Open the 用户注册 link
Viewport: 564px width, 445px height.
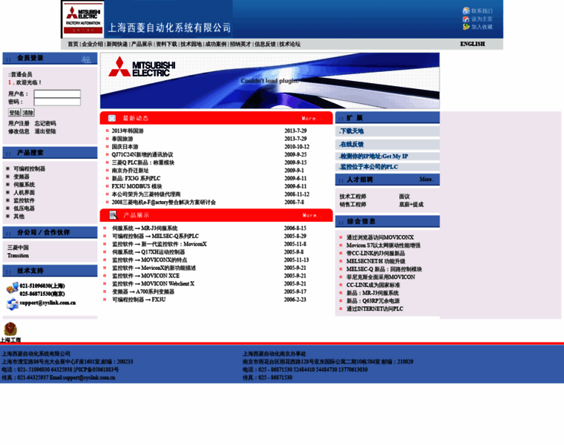click(x=19, y=123)
